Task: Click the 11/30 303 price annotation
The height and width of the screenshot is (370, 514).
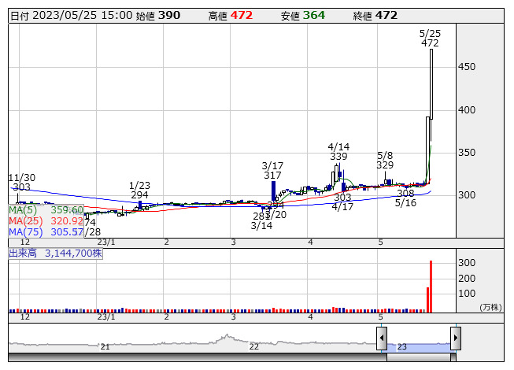Action: (20, 182)
